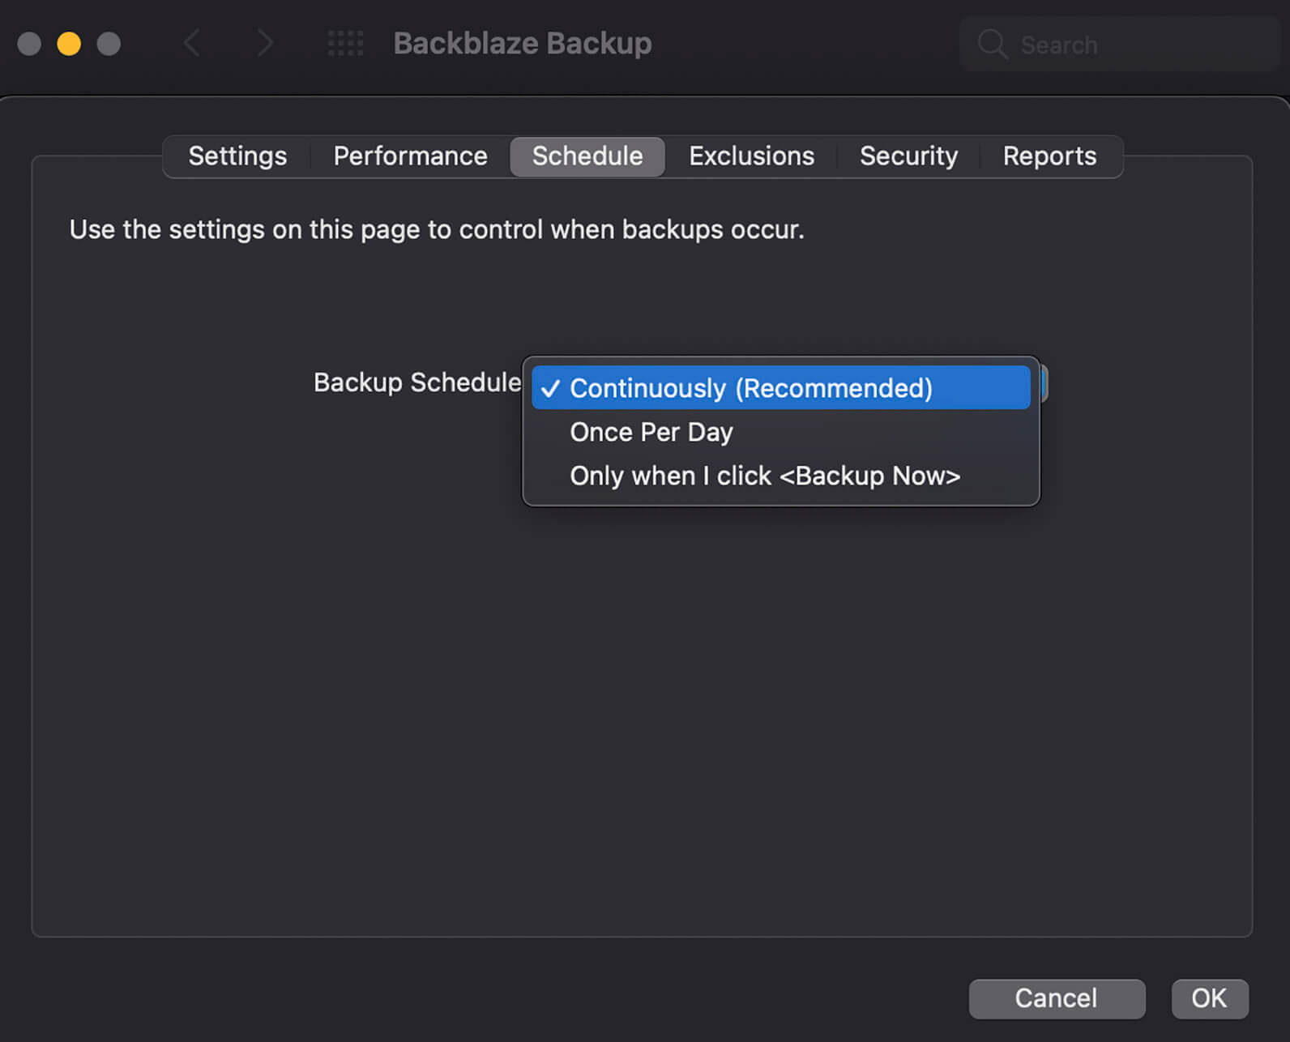This screenshot has width=1290, height=1042.
Task: Switch to the Settings tab
Action: tap(237, 156)
